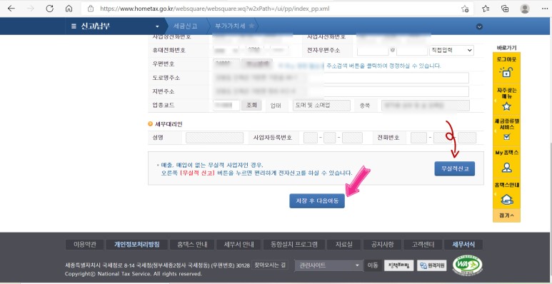
Task: Open the browser favorites list icon
Action: tap(486, 9)
